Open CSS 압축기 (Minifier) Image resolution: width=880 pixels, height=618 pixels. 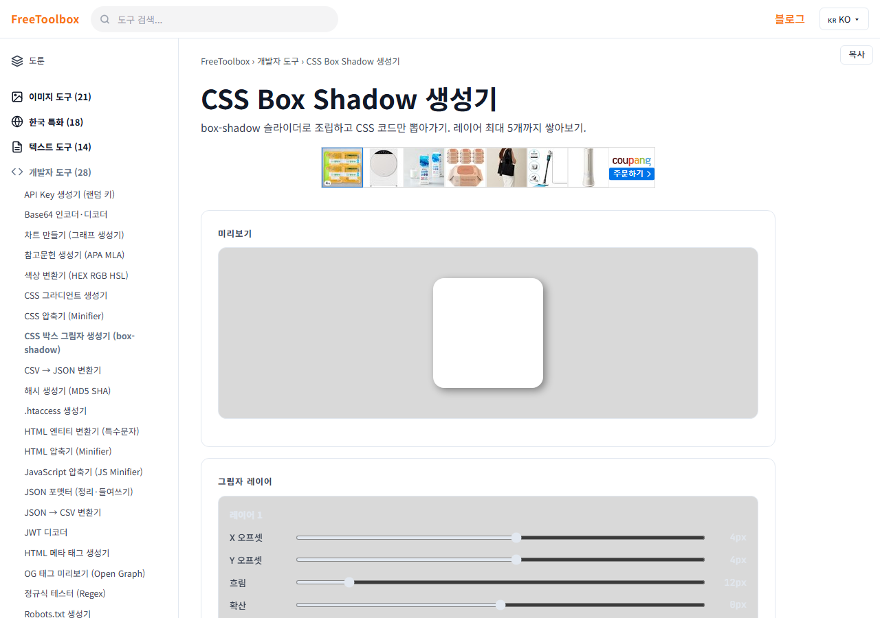tap(64, 316)
